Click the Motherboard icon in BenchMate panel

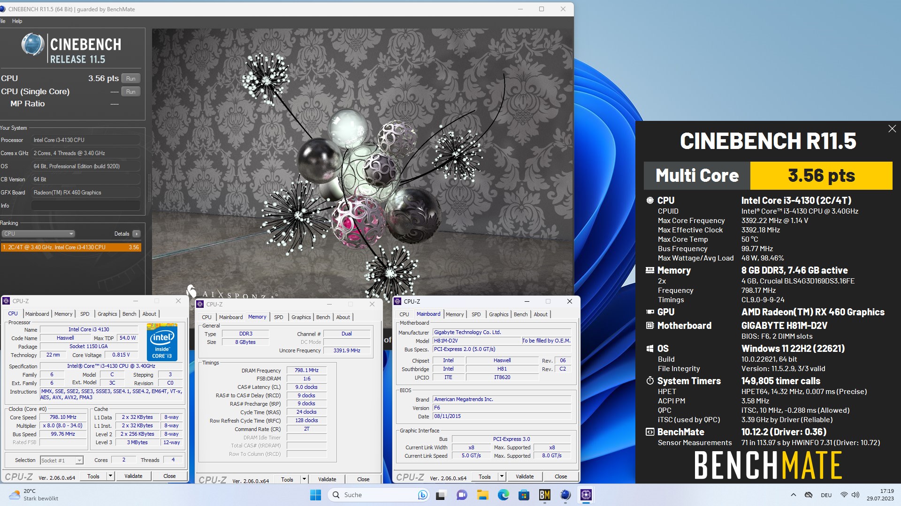(x=650, y=326)
